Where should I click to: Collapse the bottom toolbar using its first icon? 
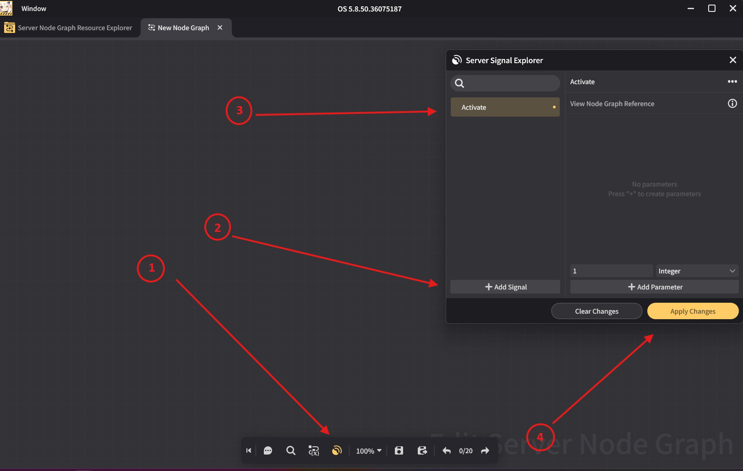coord(249,451)
